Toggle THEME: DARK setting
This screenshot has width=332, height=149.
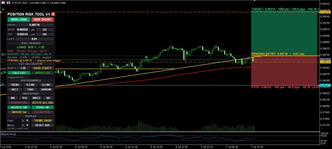pos(43,120)
